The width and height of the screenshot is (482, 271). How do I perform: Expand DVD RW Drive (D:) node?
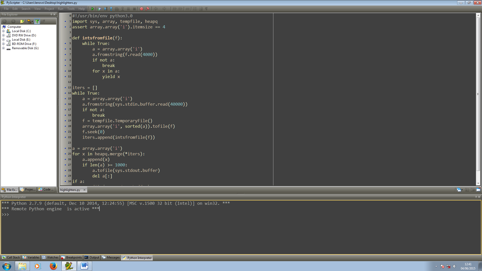coord(4,35)
